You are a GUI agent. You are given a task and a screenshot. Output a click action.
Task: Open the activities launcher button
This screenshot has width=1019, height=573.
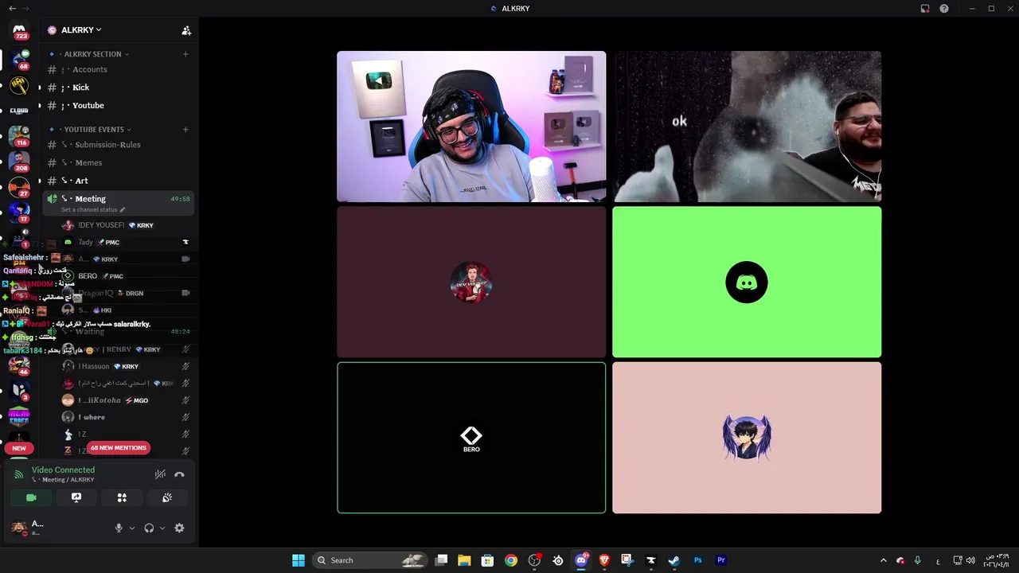(122, 497)
